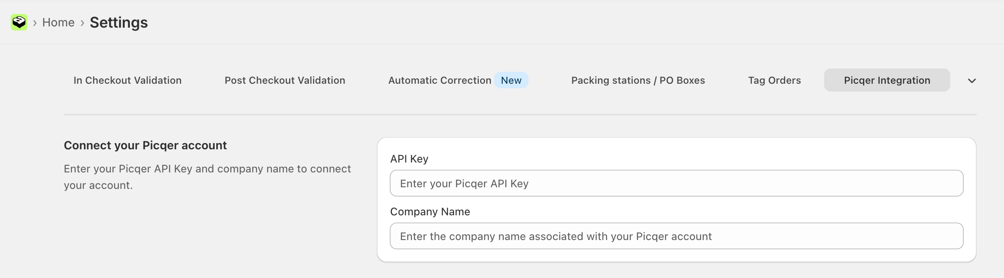
Task: Focus the Company Name input field
Action: tap(677, 236)
